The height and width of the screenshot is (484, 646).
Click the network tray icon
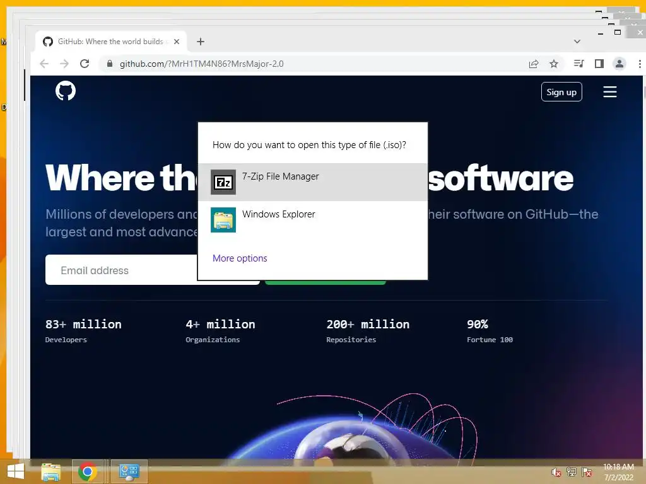(572, 472)
